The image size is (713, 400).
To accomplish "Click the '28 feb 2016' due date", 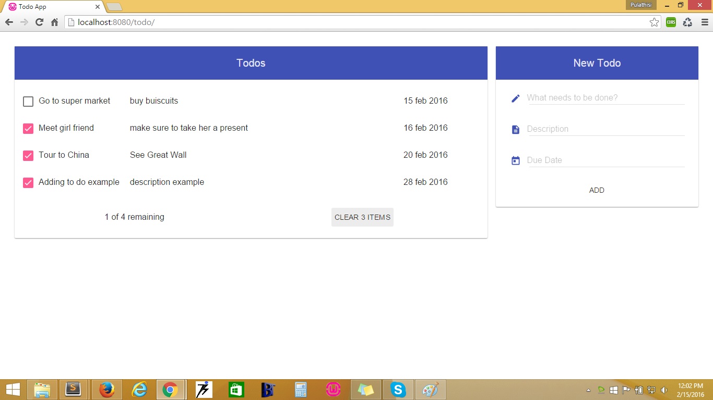I will pos(425,182).
